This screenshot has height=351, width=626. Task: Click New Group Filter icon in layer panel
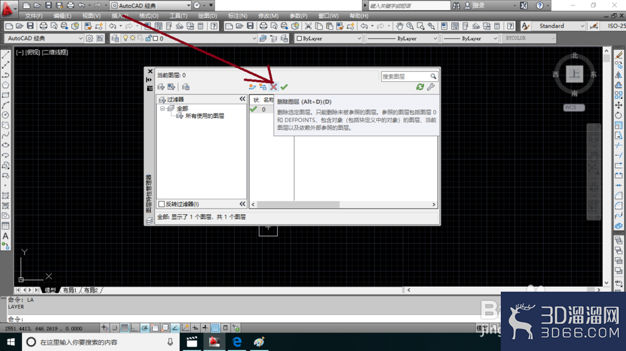tap(172, 87)
